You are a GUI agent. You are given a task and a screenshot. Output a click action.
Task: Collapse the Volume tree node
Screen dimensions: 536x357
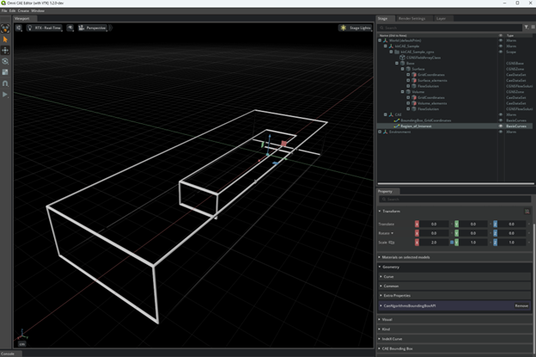pos(403,92)
